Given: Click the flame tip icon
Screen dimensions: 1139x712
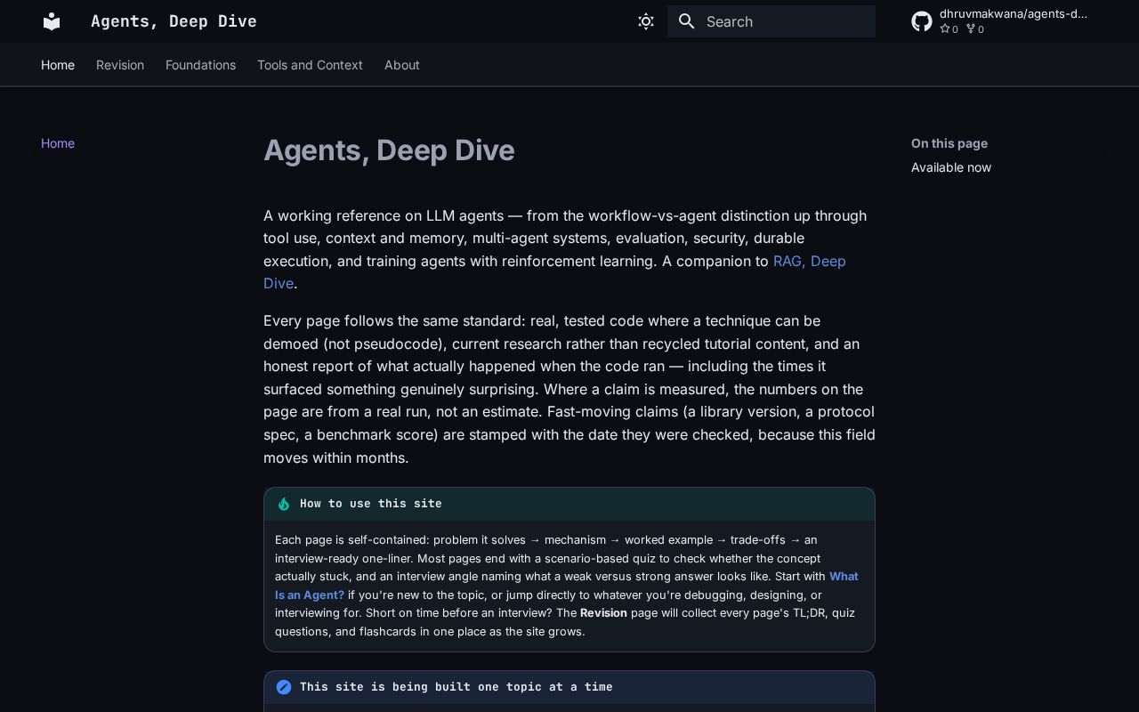Looking at the screenshot, I should tap(284, 504).
